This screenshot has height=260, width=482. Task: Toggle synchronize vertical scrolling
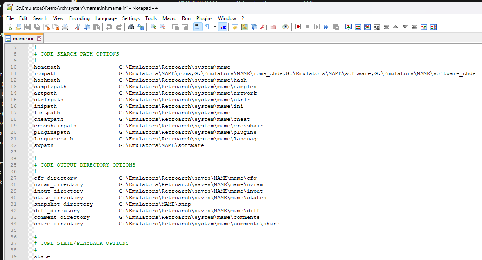[x=176, y=27]
